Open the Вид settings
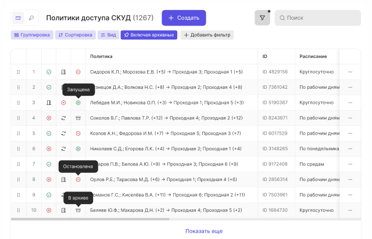 [x=109, y=35]
